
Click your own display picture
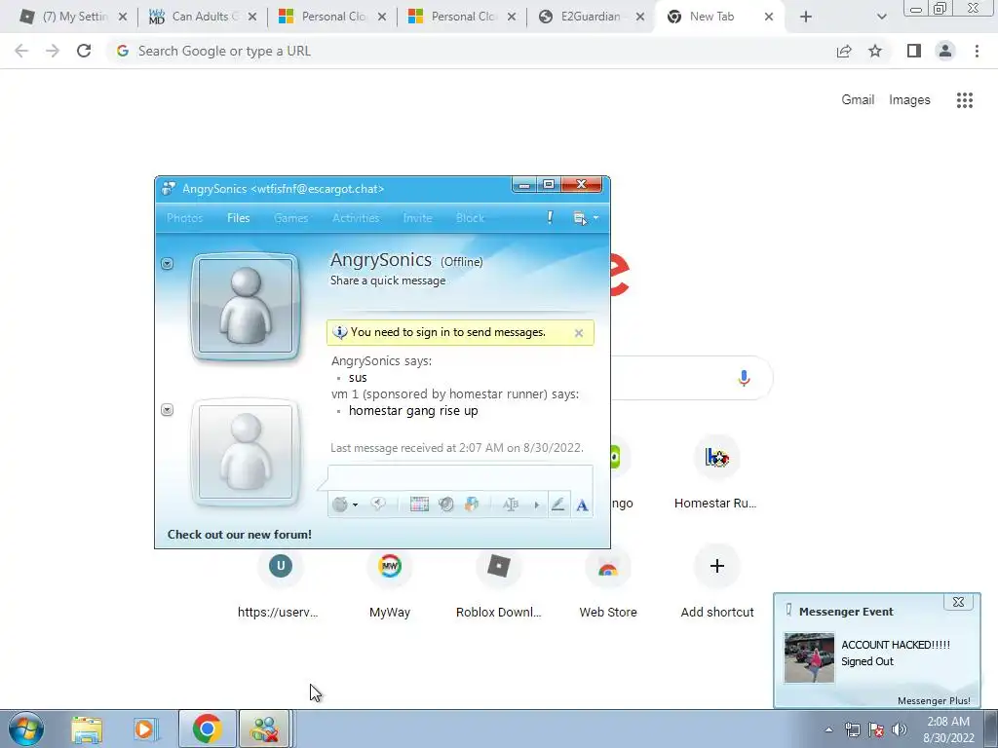click(246, 452)
